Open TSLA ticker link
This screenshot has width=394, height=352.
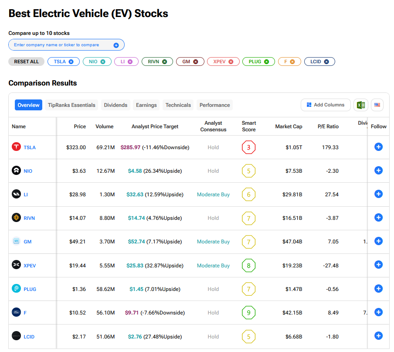(30, 147)
